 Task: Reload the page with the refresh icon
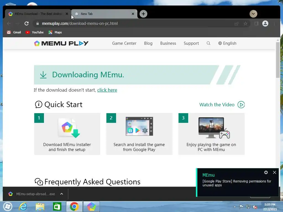coord(27,23)
